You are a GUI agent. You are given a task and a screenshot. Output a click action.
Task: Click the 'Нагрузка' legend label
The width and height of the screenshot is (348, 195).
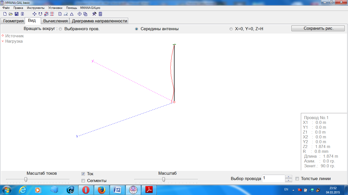14,41
